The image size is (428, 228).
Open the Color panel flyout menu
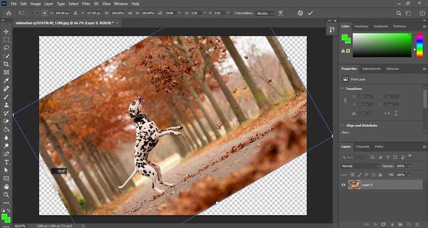(x=424, y=26)
